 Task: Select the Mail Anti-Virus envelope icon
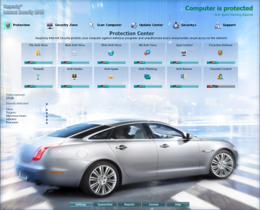(75, 53)
